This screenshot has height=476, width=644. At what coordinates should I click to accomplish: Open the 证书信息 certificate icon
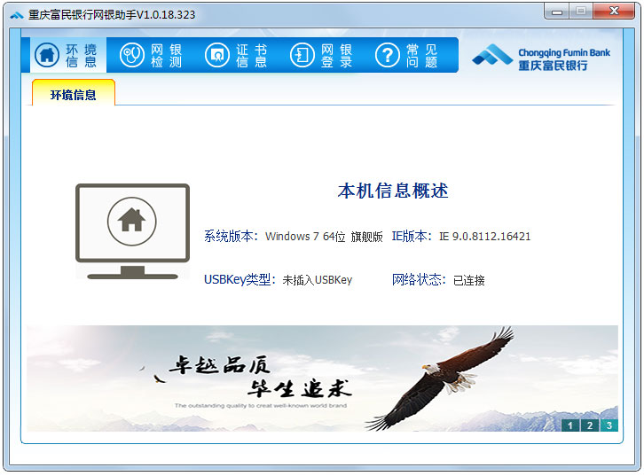pyautogui.click(x=216, y=55)
